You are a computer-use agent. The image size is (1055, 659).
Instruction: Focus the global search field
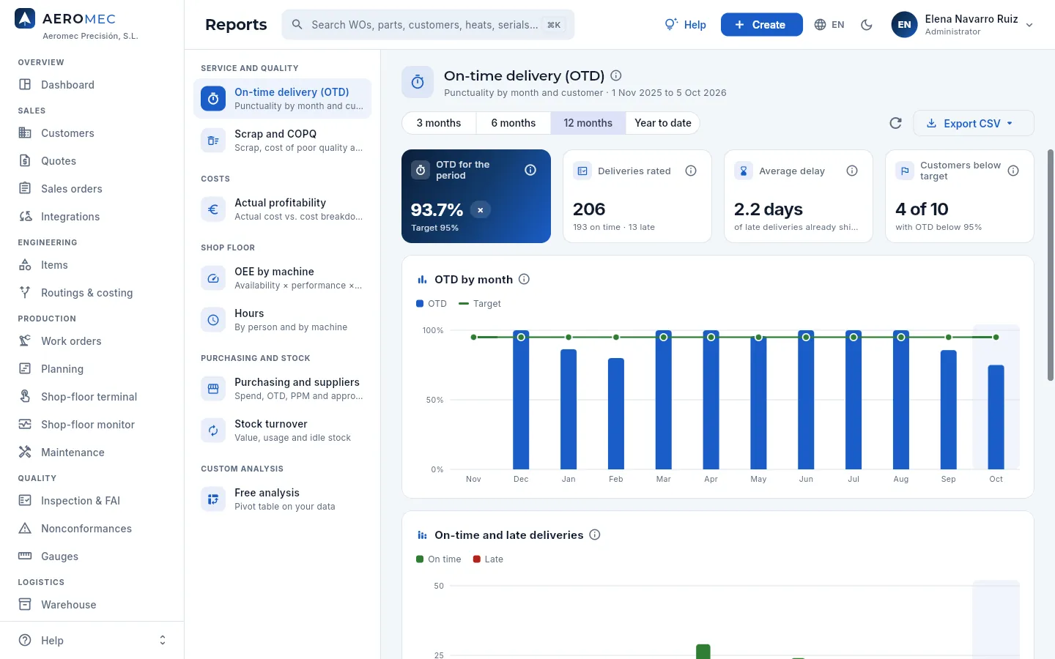(x=428, y=25)
